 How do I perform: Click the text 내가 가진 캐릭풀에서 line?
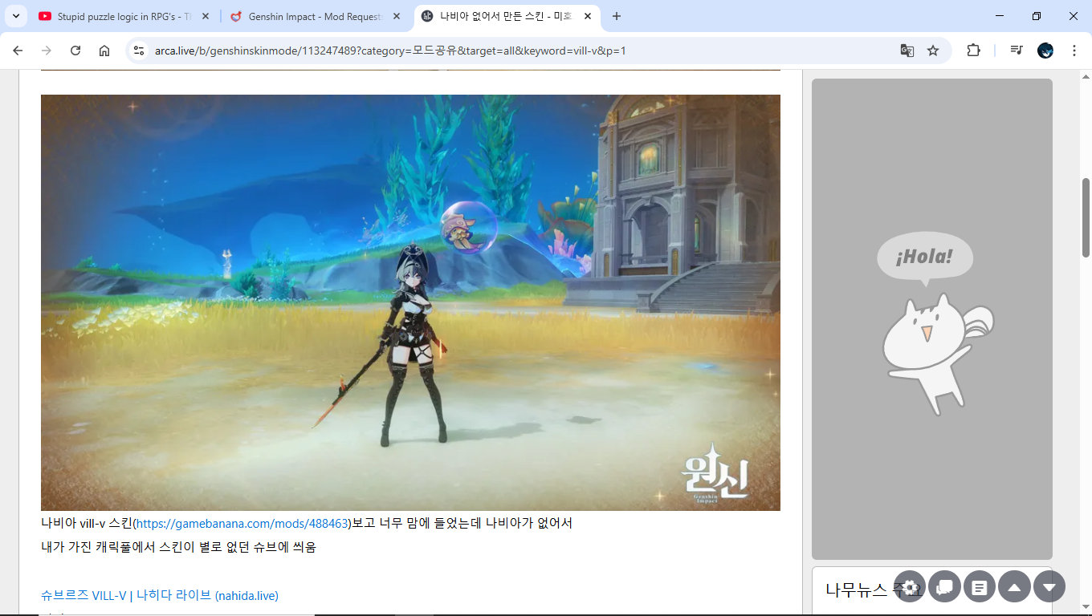tap(178, 547)
